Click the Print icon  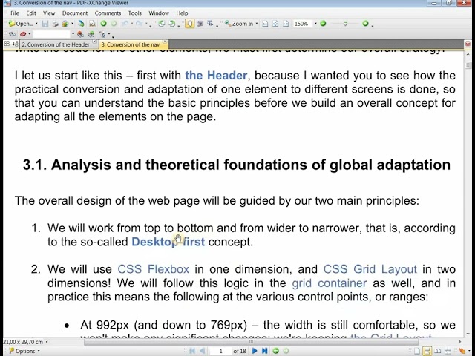55,24
